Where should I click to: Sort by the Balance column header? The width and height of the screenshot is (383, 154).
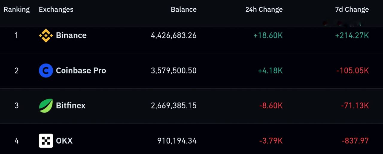[184, 10]
